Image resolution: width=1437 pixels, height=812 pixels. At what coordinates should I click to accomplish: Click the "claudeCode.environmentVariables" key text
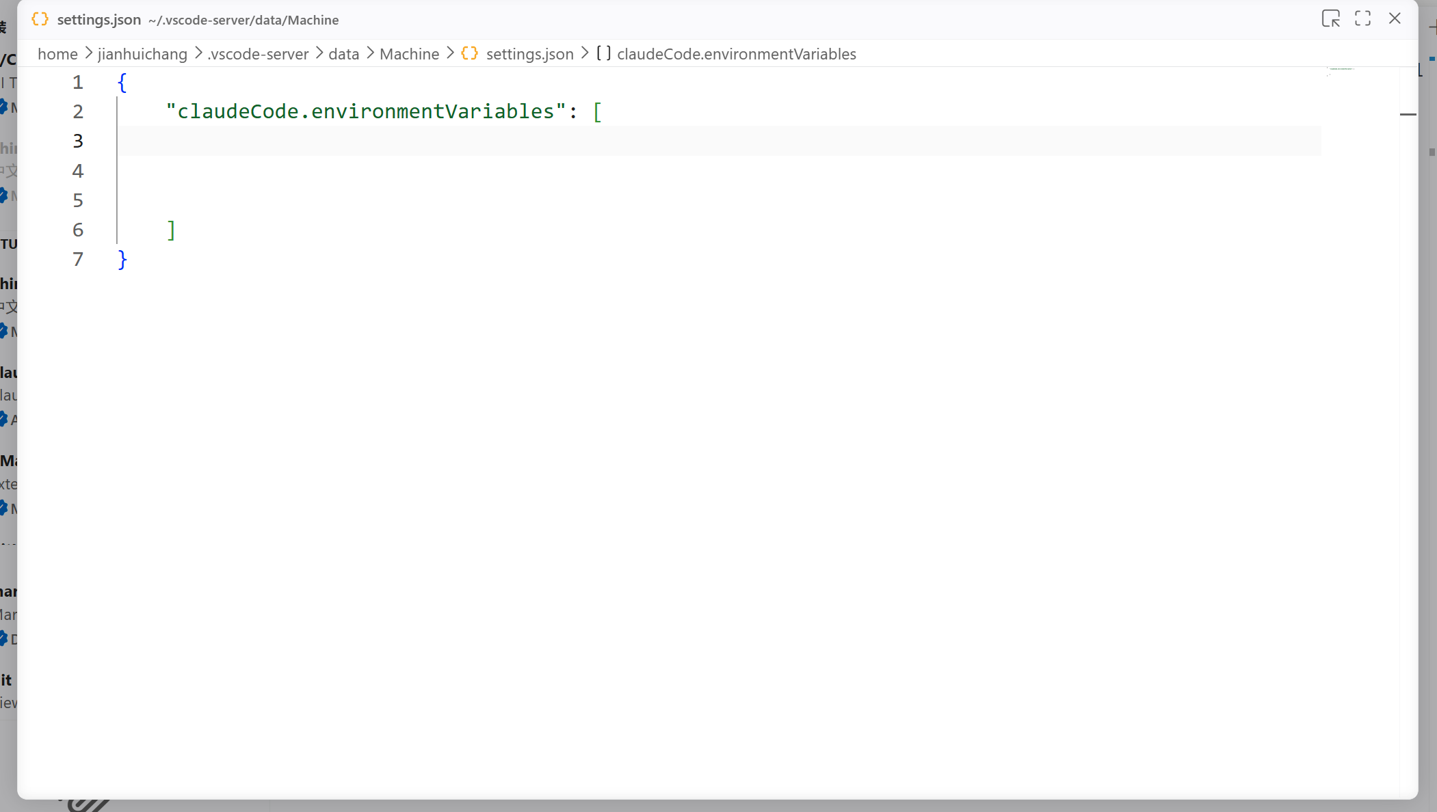[365, 111]
